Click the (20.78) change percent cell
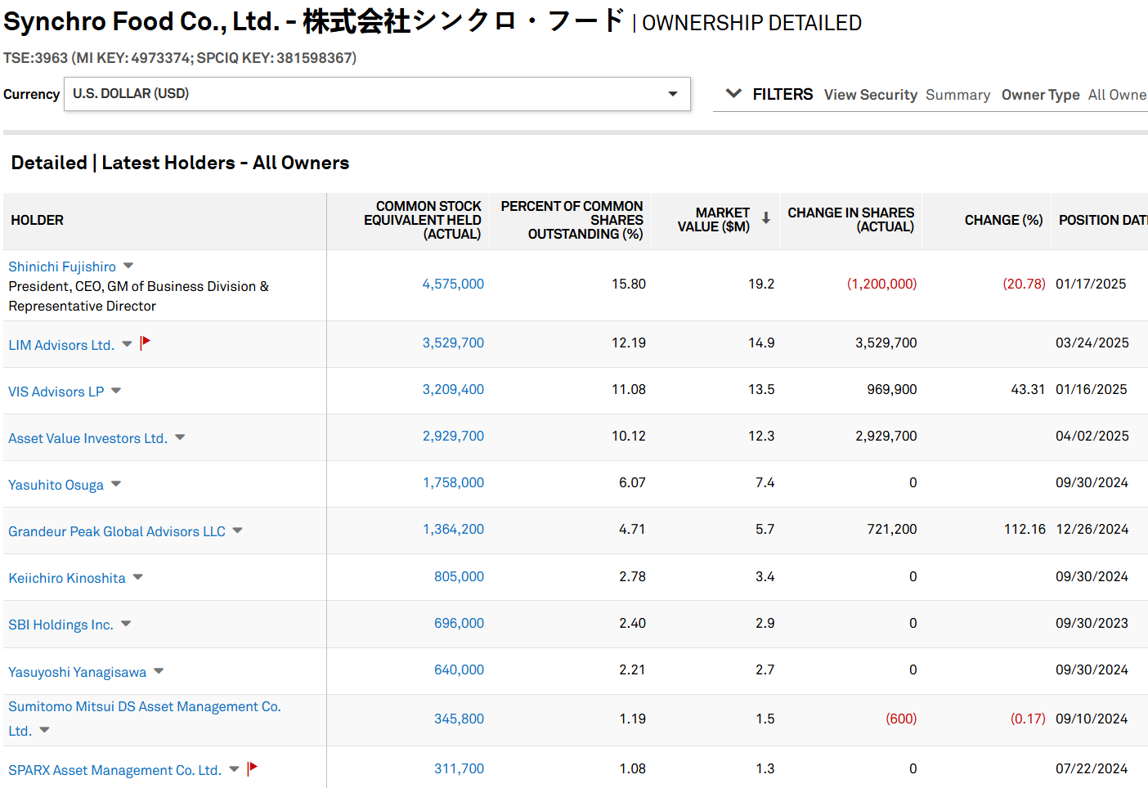Screen dimensions: 1148x788 pos(1024,284)
